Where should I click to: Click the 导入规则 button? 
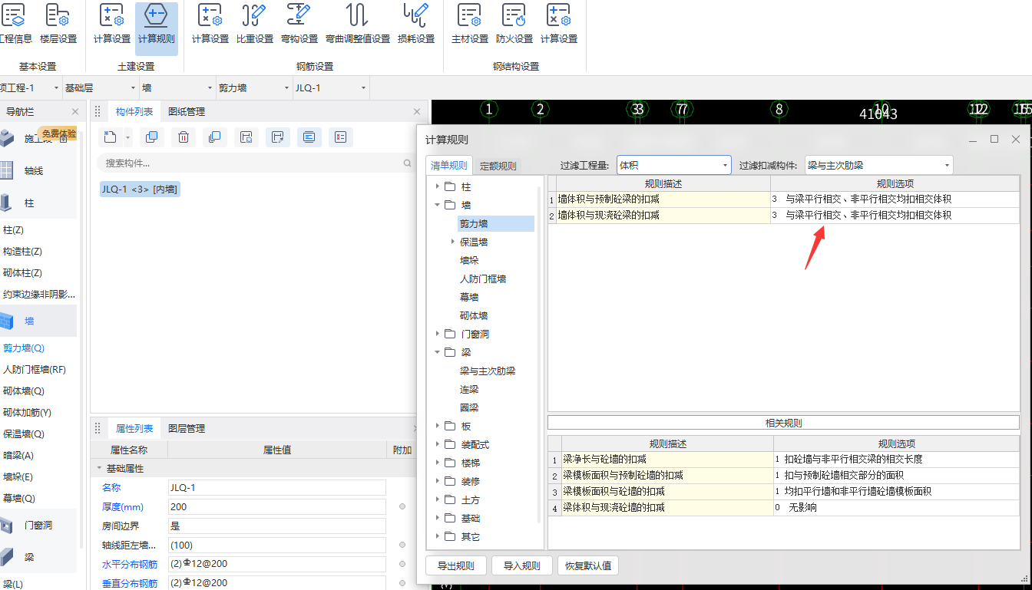[522, 566]
